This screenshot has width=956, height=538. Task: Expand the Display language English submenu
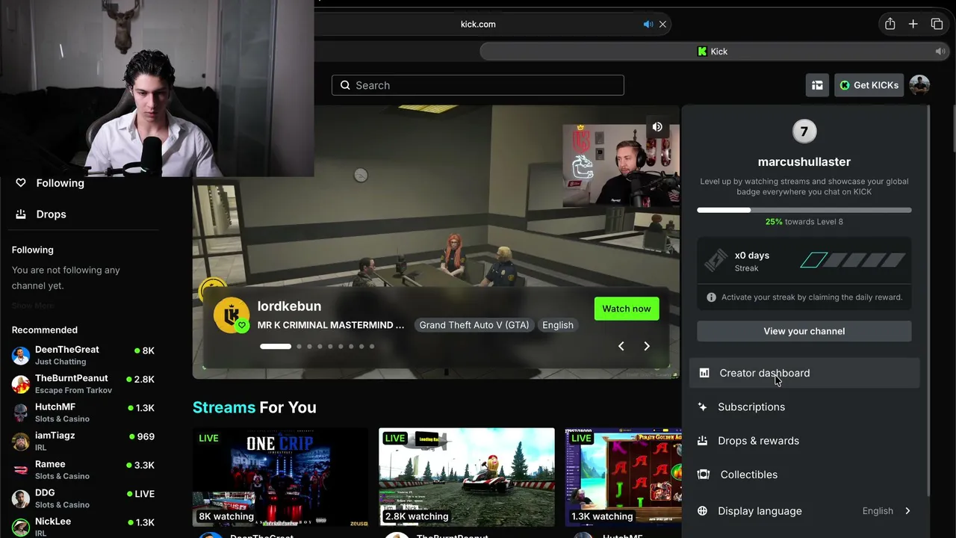(x=804, y=511)
